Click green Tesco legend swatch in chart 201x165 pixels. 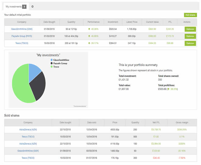51,66
